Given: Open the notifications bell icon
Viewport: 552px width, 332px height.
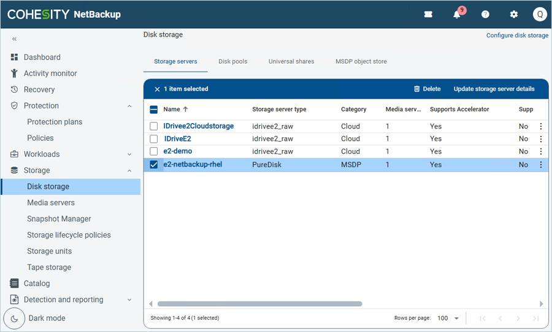Looking at the screenshot, I should 457,15.
